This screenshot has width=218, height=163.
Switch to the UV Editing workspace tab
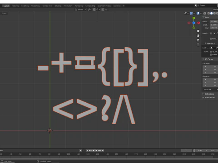coord(35,6)
